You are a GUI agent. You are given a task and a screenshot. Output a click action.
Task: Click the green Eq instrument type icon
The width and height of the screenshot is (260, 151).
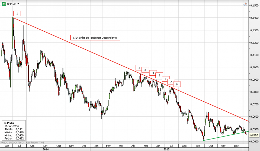pos(4,4)
